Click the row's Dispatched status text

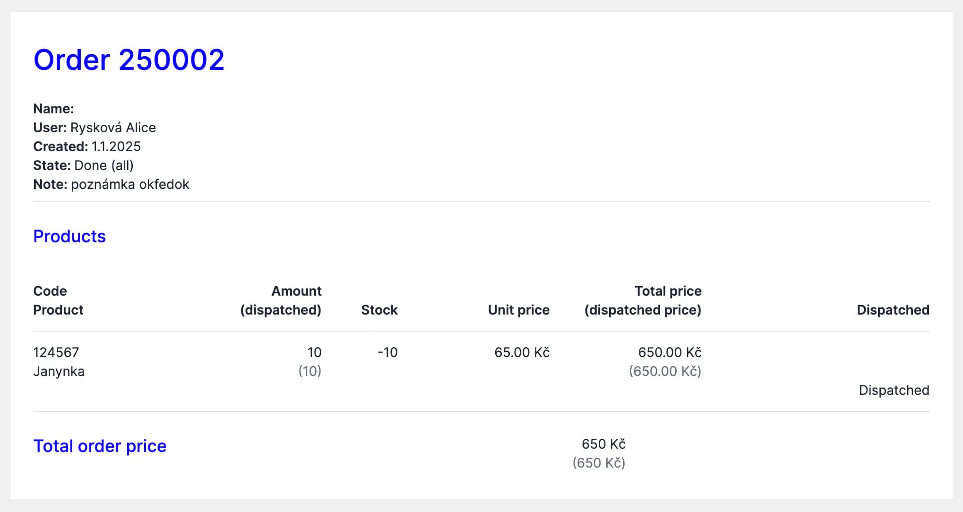pos(894,390)
